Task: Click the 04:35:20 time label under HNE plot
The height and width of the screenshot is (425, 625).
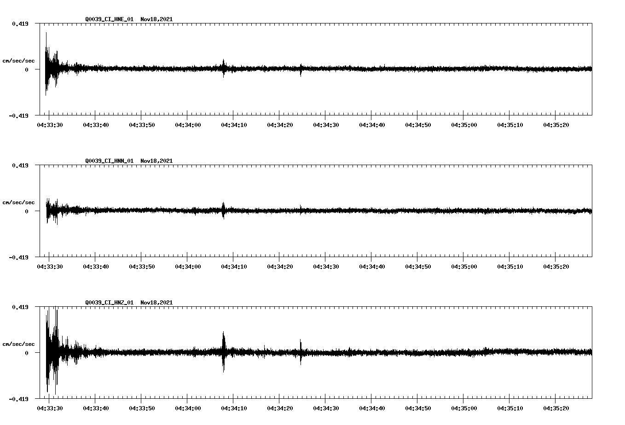Action: [556, 125]
